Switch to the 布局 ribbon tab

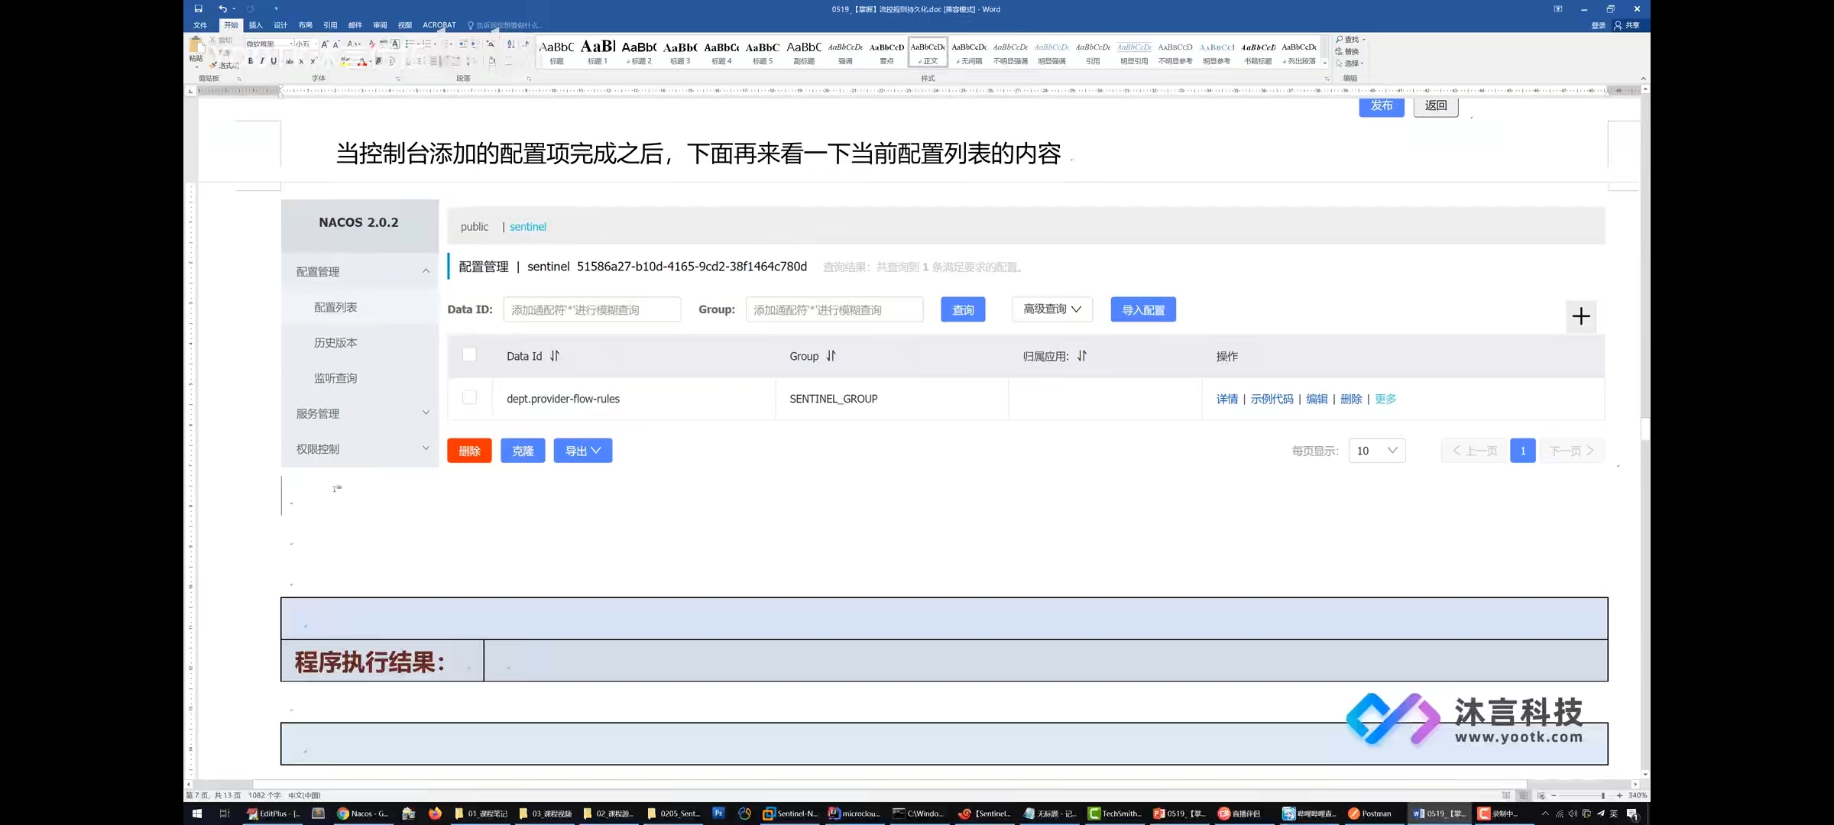pos(305,25)
